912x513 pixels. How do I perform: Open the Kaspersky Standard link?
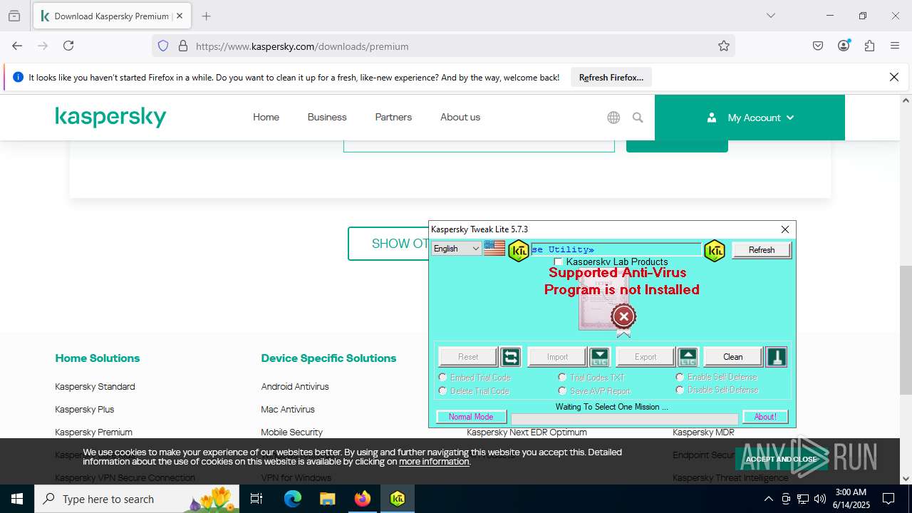coord(95,386)
